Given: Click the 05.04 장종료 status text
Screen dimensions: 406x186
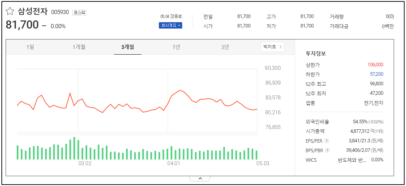Looking at the screenshot, I should coord(171,17).
